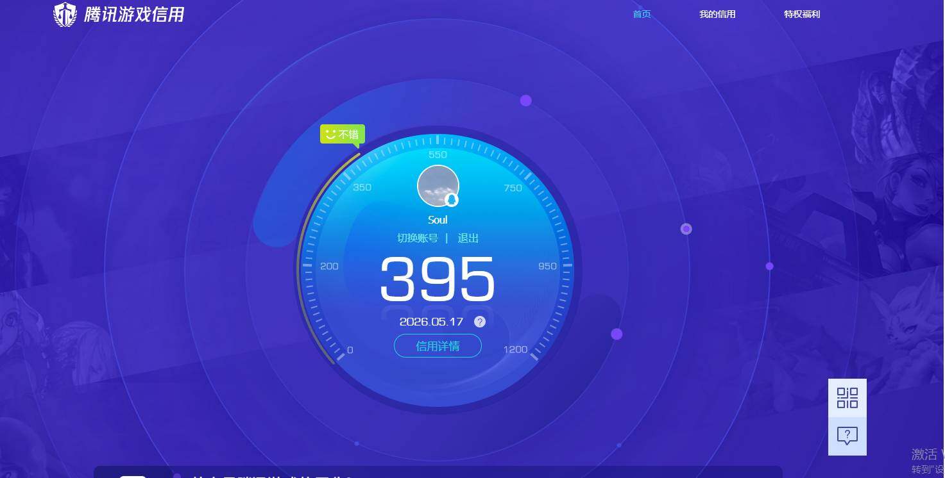Open the QR code panel

pyautogui.click(x=847, y=398)
